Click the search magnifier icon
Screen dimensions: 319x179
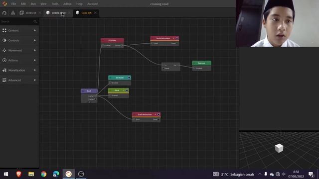click(35, 21)
